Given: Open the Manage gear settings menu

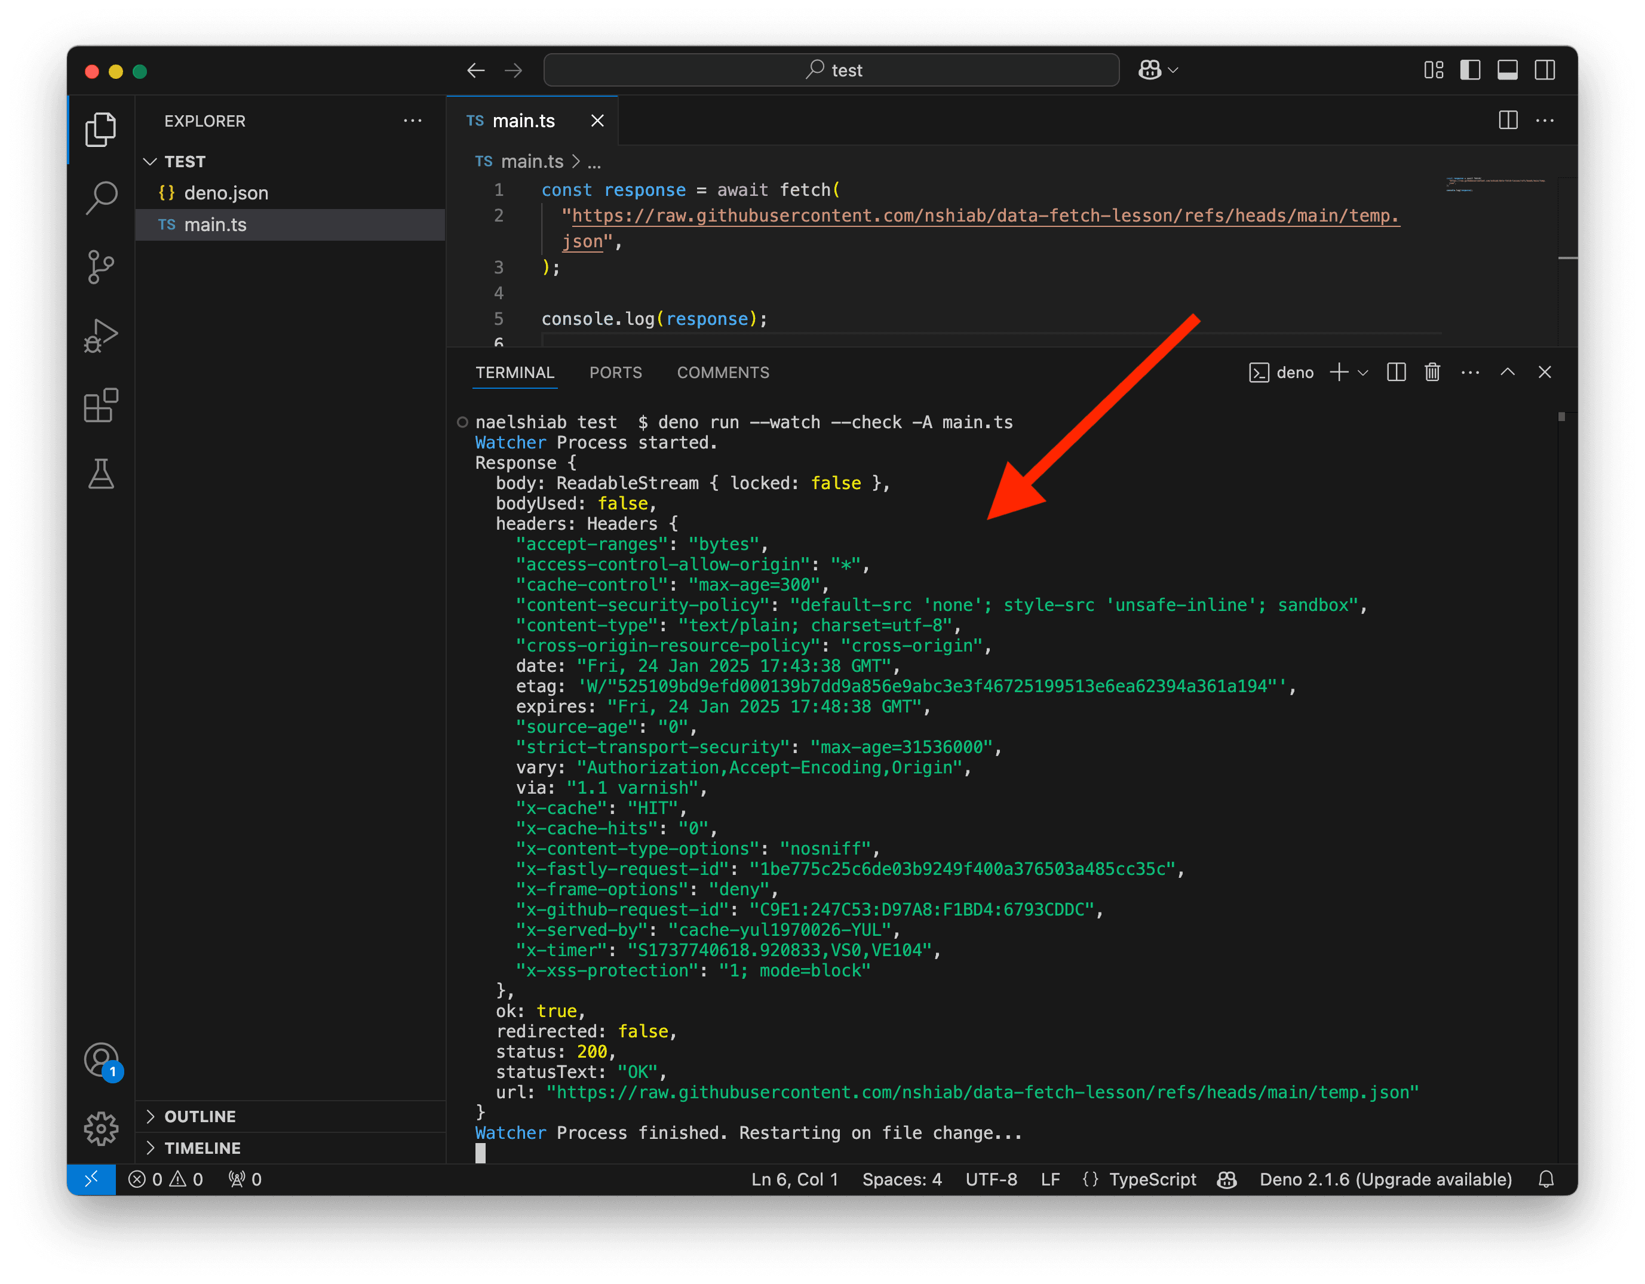Looking at the screenshot, I should (x=101, y=1128).
